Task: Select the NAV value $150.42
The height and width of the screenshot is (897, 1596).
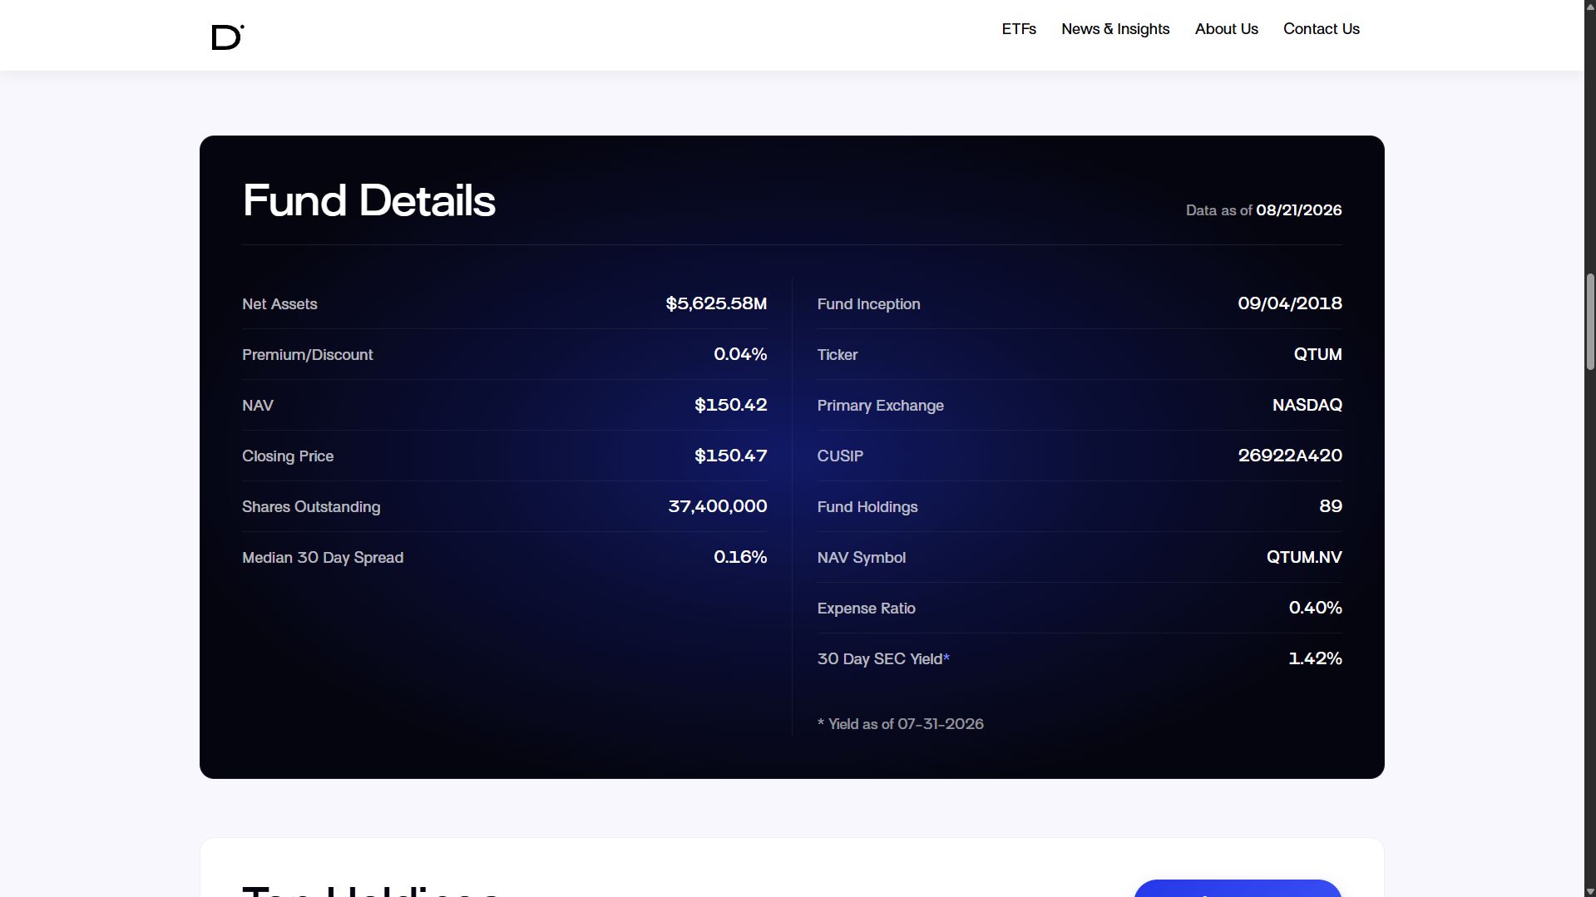Action: click(731, 405)
